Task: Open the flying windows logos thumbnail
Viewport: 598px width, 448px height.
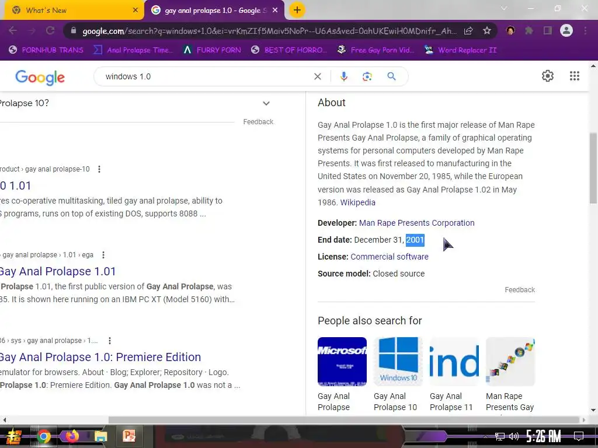Action: pos(510,362)
